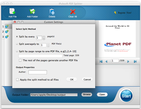Viewport: 141px width, 109px height.
Task: Click the key icon beside Register Now
Action: (115, 13)
